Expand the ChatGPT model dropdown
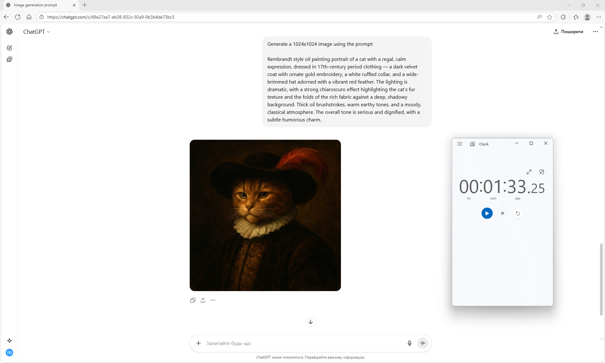605x363 pixels. tap(37, 32)
